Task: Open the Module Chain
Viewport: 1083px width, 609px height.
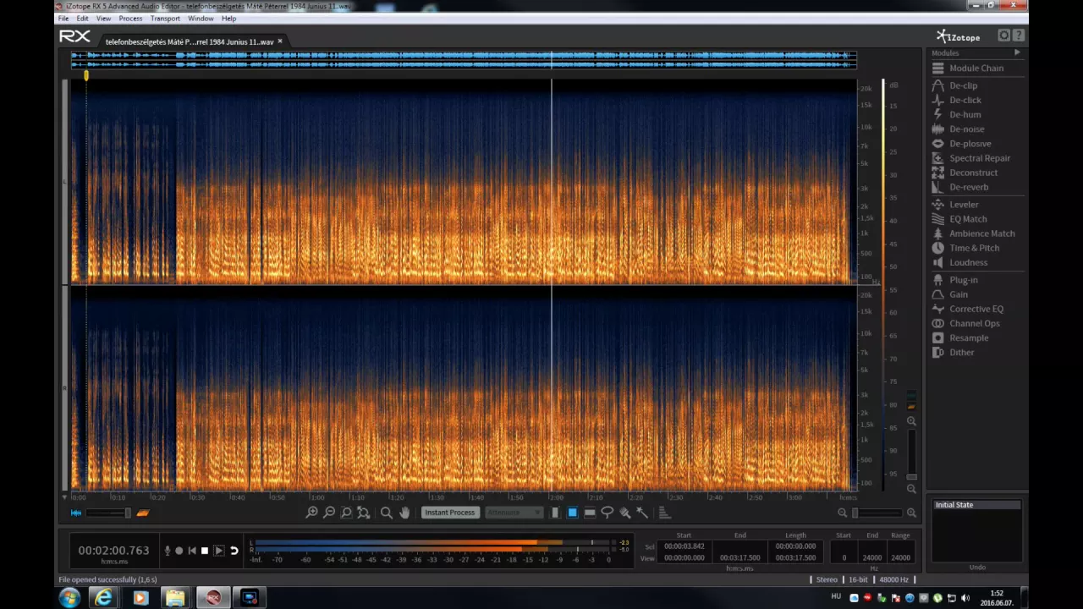Action: tap(967, 68)
